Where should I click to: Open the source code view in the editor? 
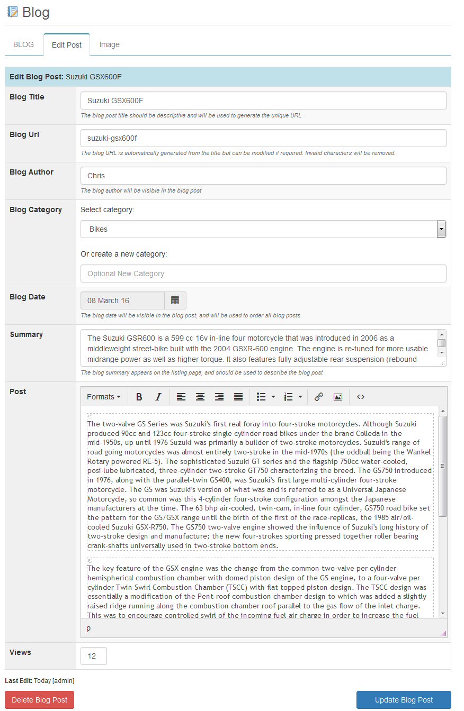(x=361, y=397)
